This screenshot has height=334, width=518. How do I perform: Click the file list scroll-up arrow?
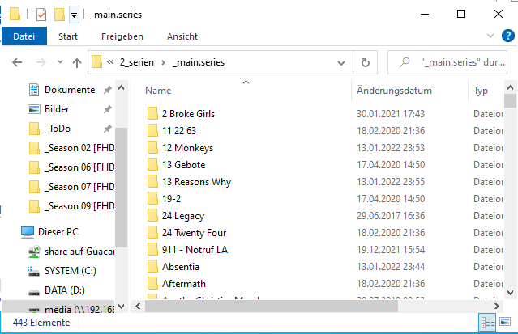click(510, 87)
